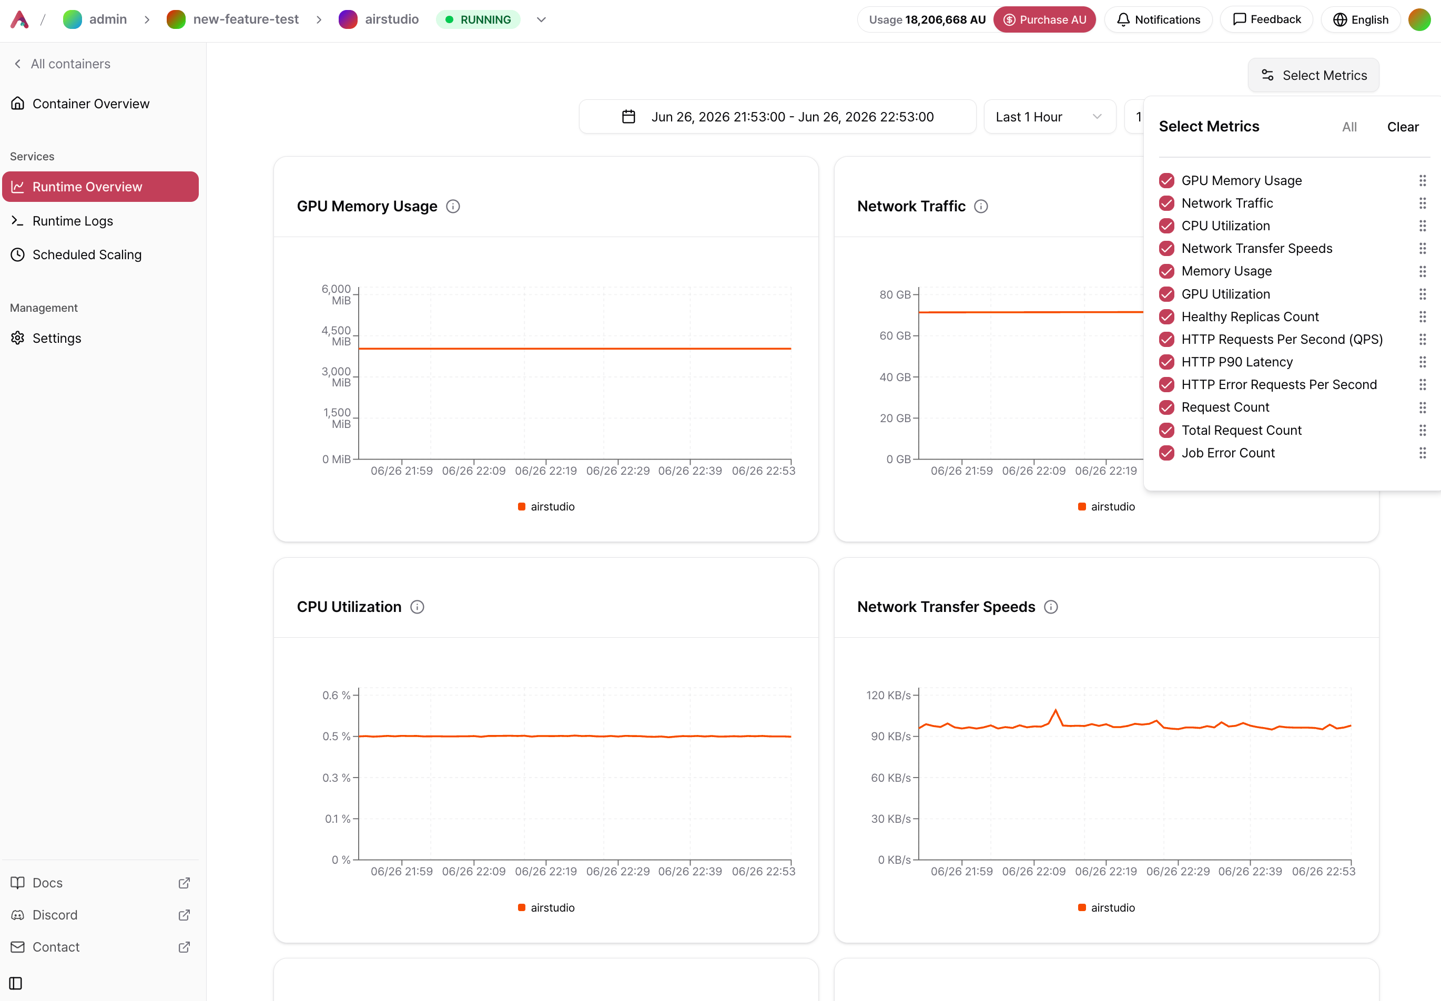This screenshot has width=1441, height=1001.
Task: Go back to All containers
Action: click(x=62, y=64)
